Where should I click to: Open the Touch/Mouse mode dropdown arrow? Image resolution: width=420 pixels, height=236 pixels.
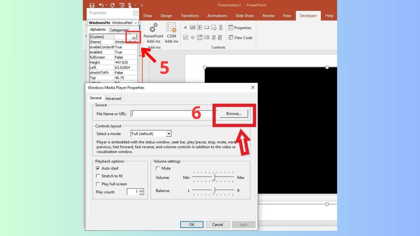point(135,5)
